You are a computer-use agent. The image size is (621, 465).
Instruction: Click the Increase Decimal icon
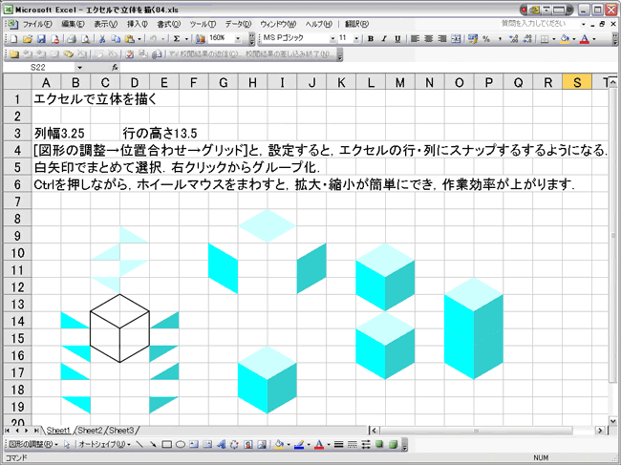[514, 39]
